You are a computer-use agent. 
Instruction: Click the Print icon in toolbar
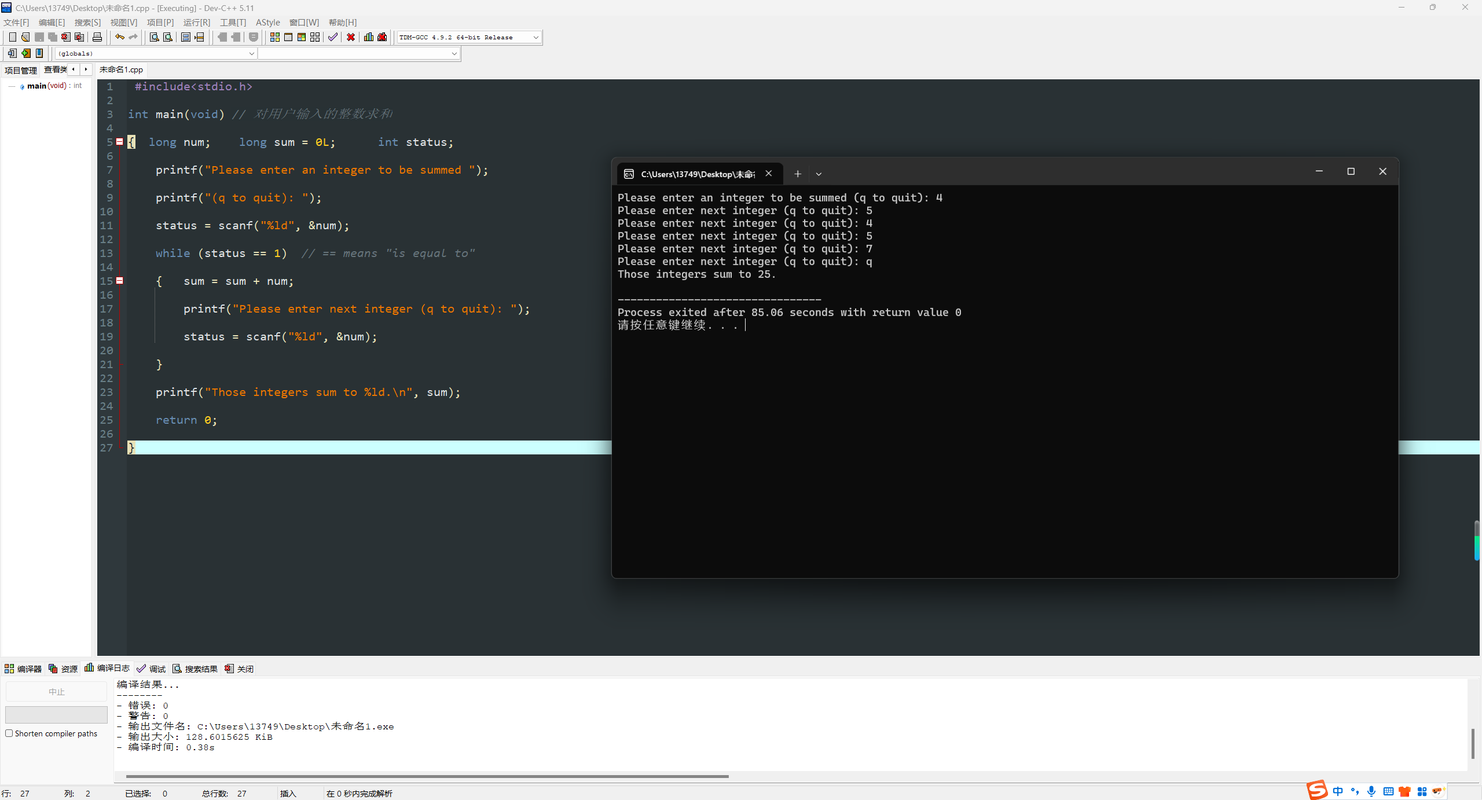(97, 37)
